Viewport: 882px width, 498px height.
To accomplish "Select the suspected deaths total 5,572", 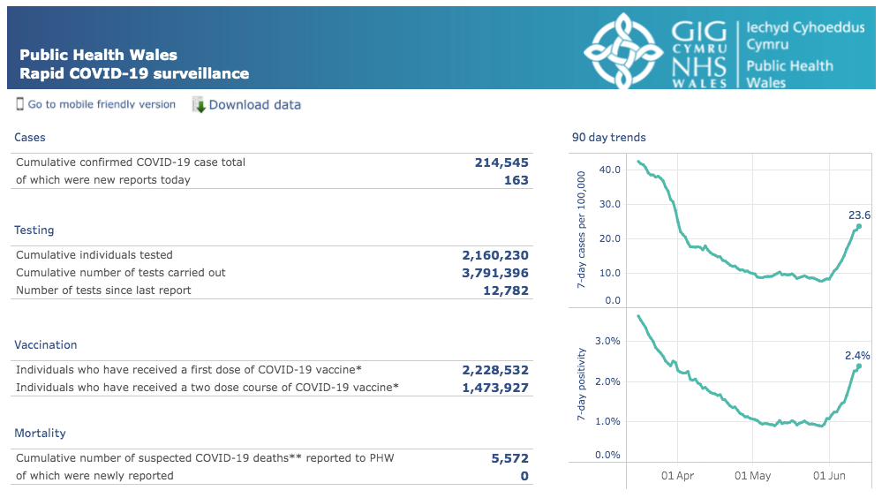I will 510,458.
